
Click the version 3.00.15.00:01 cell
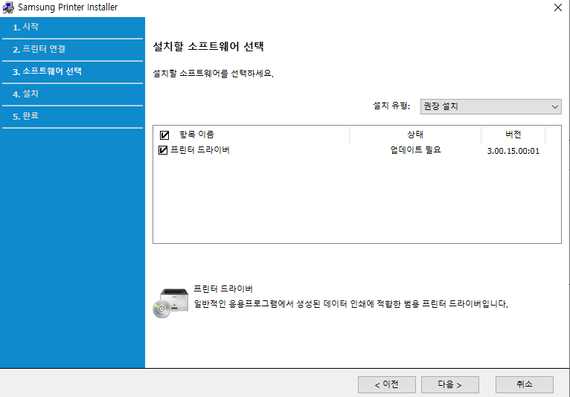(x=513, y=151)
